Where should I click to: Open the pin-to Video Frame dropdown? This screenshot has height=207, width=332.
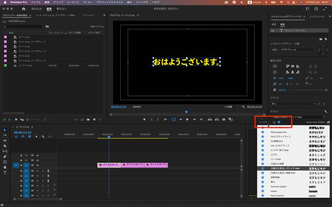coord(298,50)
